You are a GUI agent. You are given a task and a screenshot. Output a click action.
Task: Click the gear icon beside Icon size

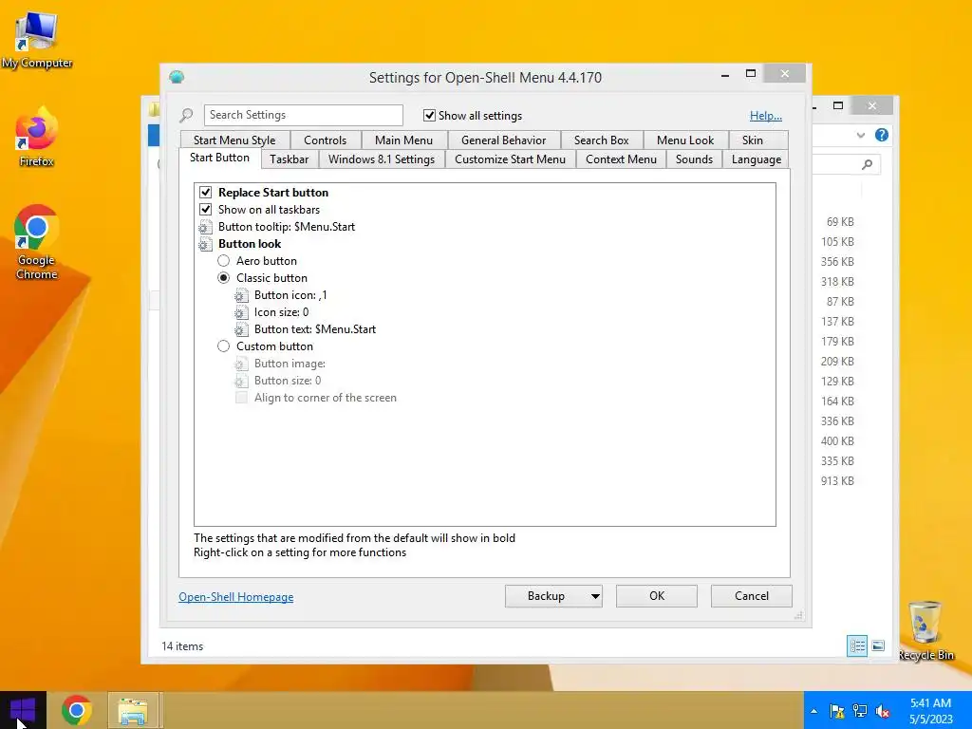coord(241,312)
